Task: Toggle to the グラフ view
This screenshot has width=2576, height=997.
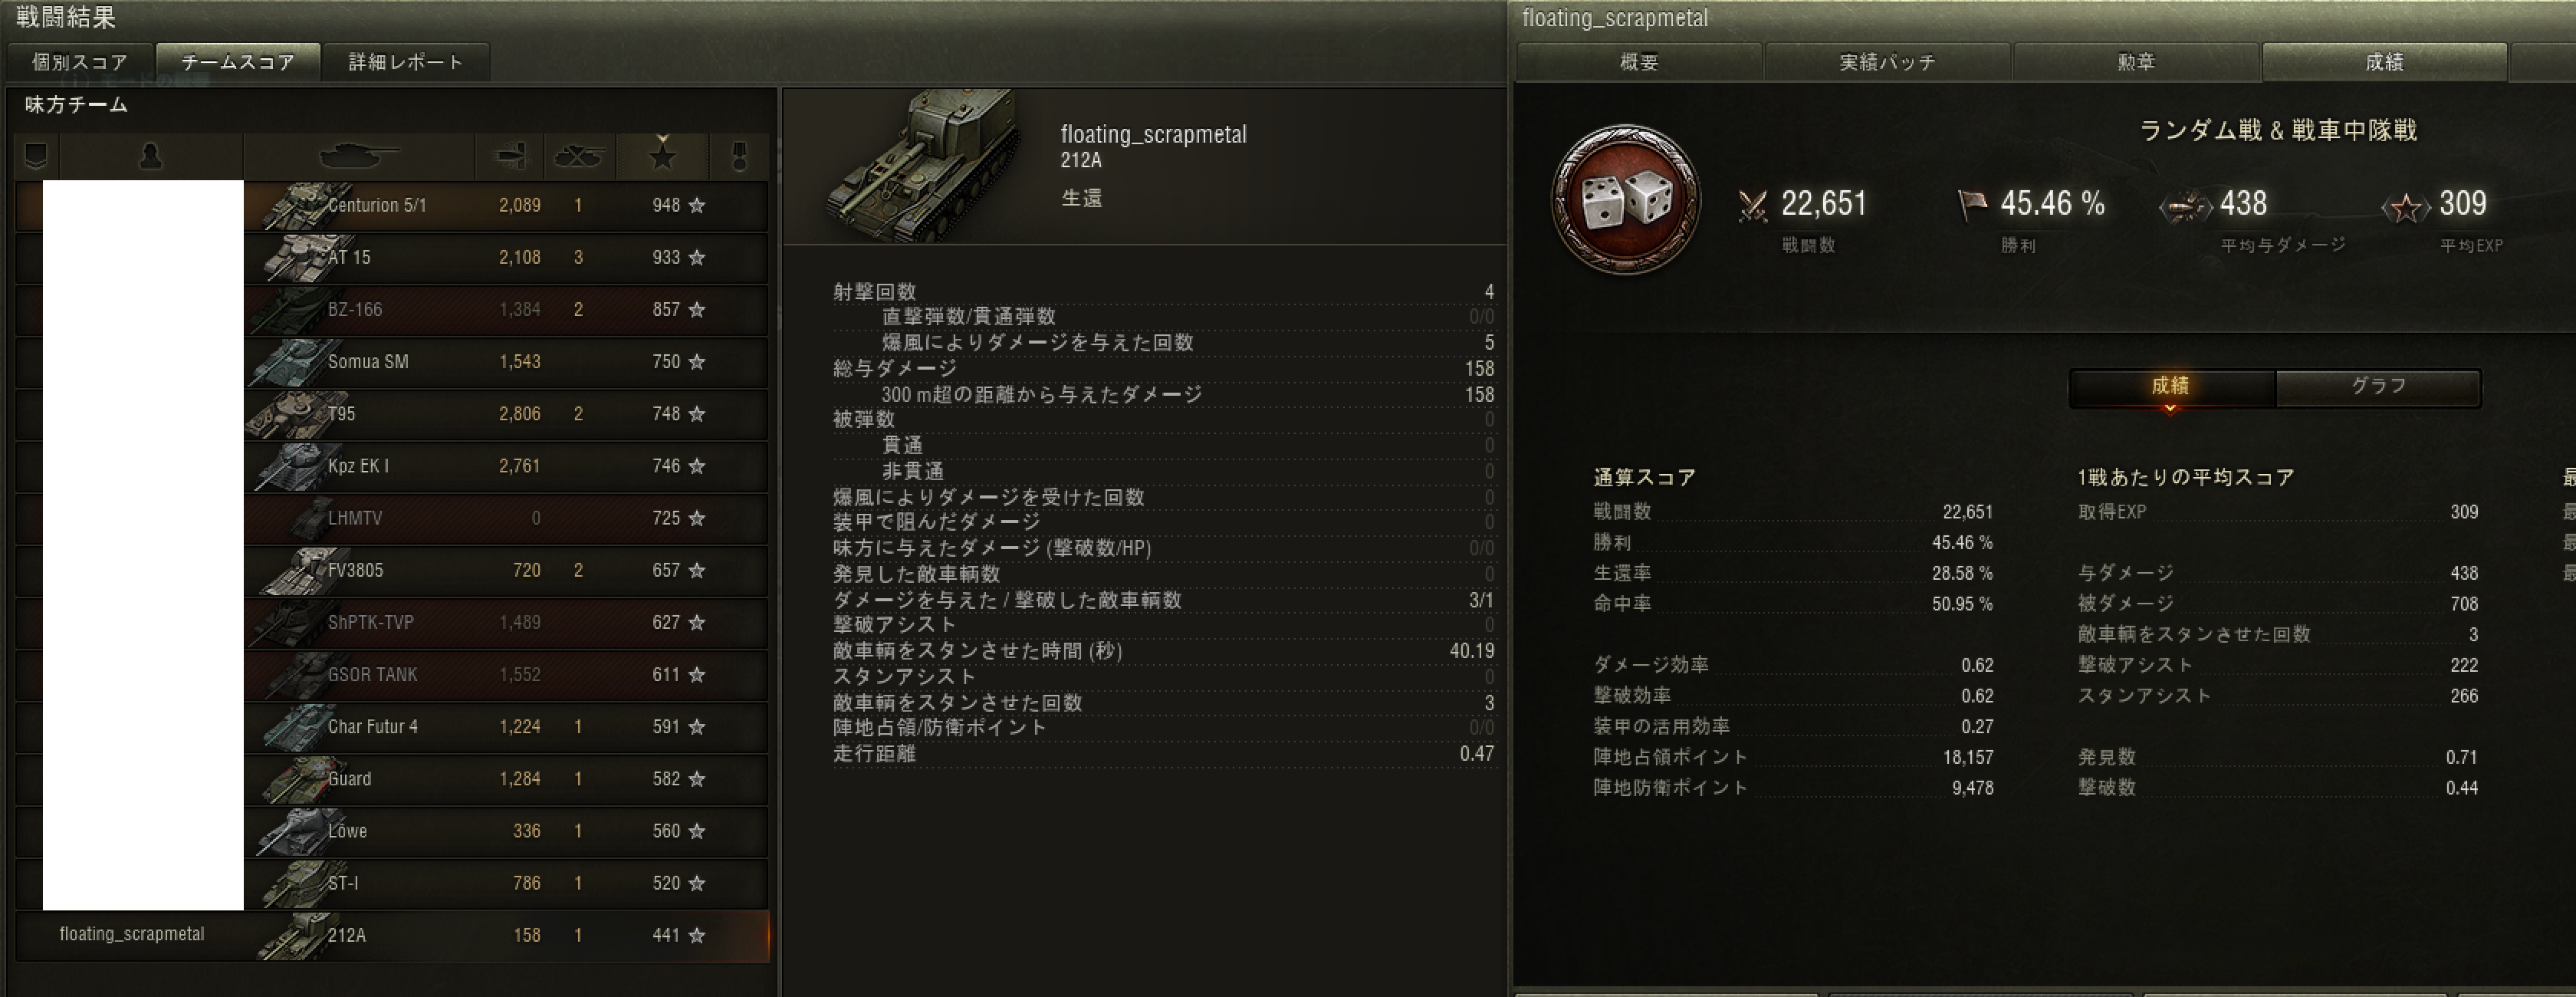Action: [x=2378, y=387]
